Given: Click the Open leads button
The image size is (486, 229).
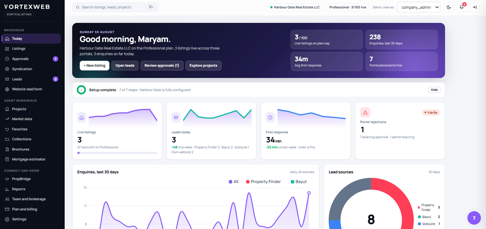Looking at the screenshot, I should (125, 66).
